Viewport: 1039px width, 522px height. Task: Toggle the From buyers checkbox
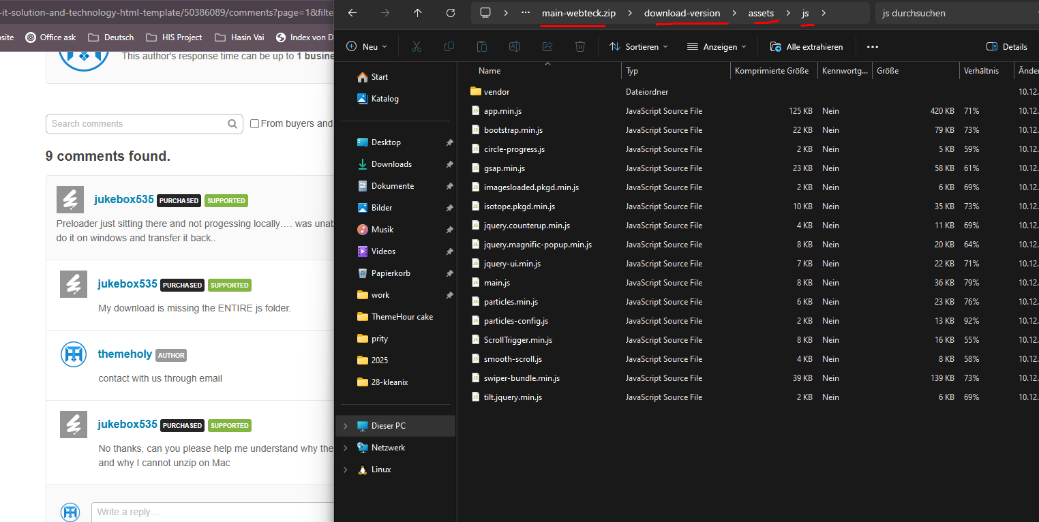tap(254, 124)
